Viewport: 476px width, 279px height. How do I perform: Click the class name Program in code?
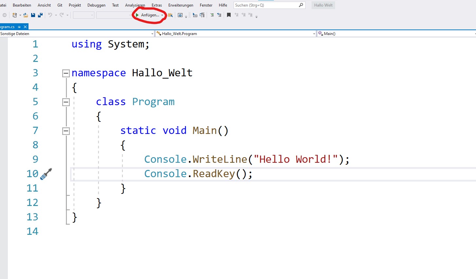pyautogui.click(x=153, y=102)
